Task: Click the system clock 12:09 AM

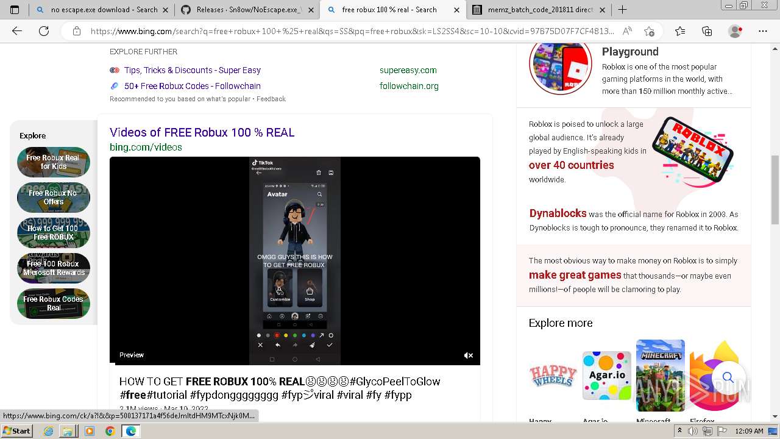Action: (x=749, y=431)
